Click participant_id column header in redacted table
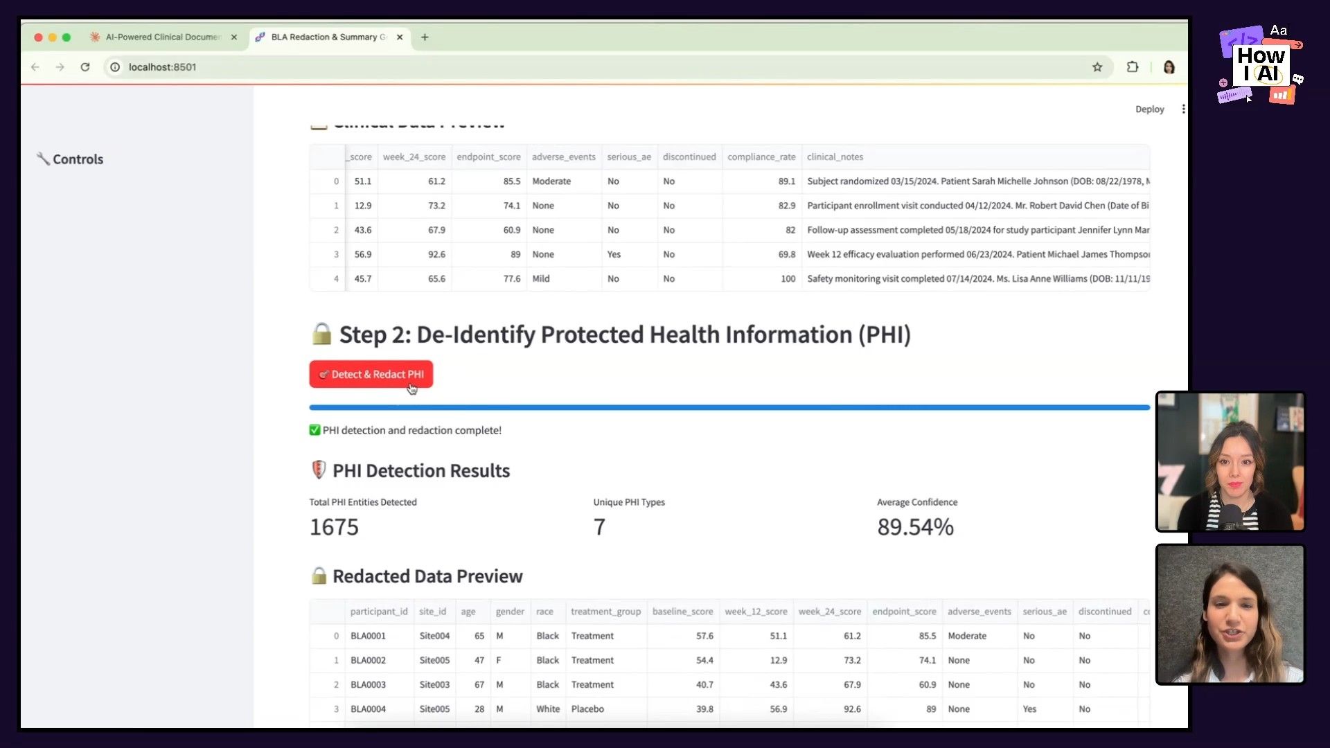Image resolution: width=1330 pixels, height=748 pixels. pos(379,612)
